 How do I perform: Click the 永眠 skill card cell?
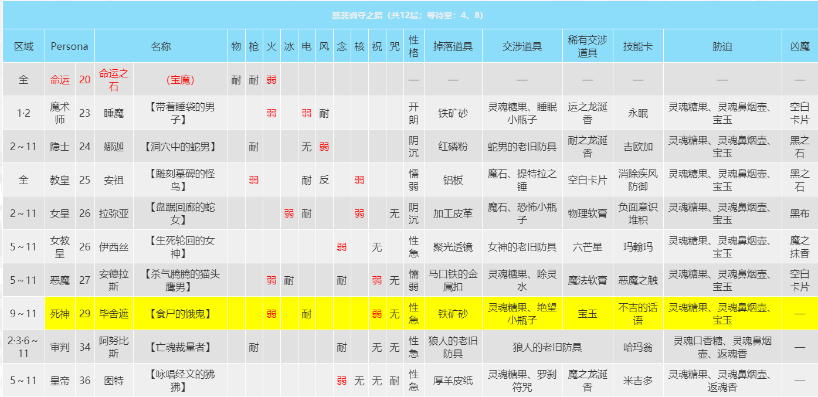click(x=638, y=113)
